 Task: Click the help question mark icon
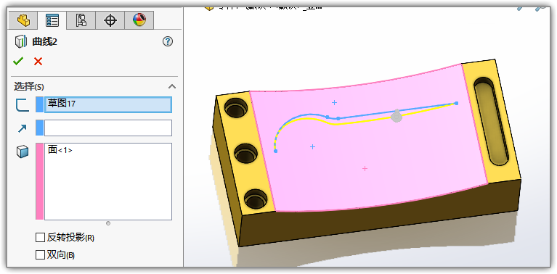click(167, 42)
